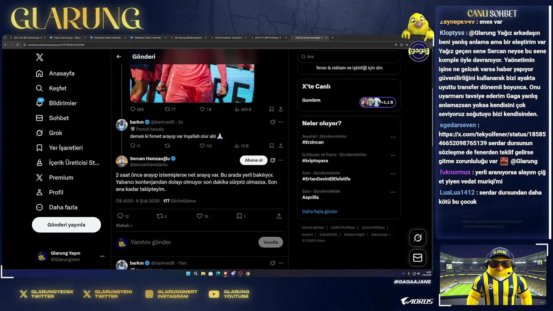Like main post showing 16
Viewport: 553px width, 311px height.
(199, 216)
